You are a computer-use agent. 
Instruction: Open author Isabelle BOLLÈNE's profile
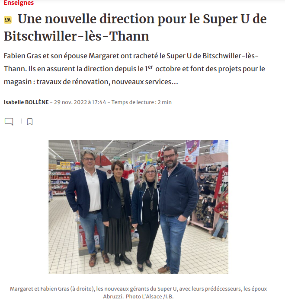pyautogui.click(x=26, y=102)
